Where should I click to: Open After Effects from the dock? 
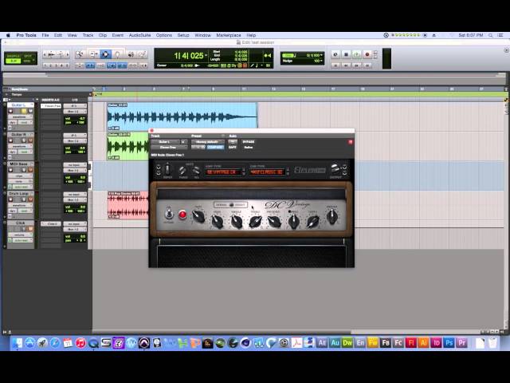(322, 342)
